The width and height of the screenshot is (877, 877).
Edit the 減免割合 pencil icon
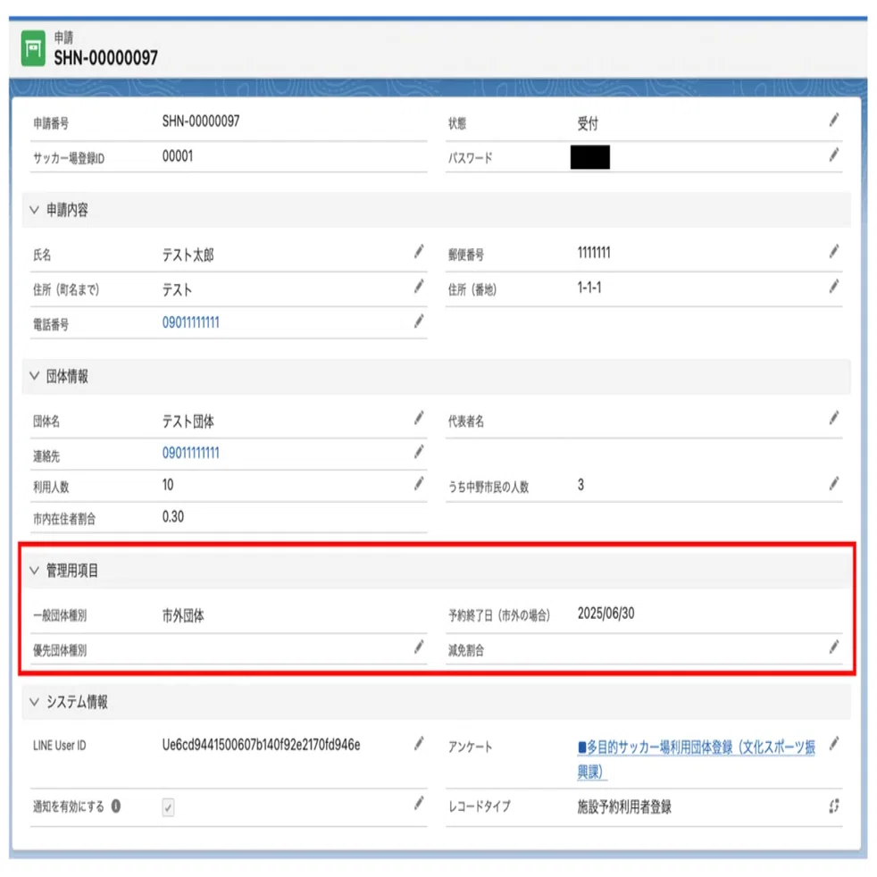tap(834, 647)
